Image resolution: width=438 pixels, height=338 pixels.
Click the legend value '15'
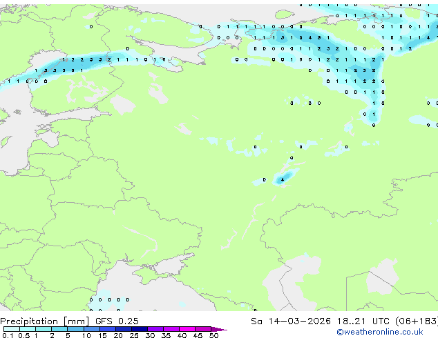pos(102,335)
